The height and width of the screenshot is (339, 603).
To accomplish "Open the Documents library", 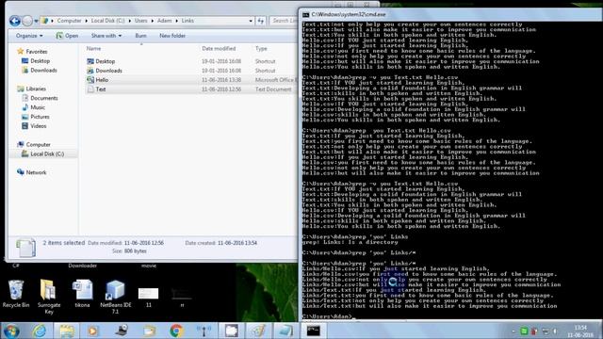I will (44, 98).
